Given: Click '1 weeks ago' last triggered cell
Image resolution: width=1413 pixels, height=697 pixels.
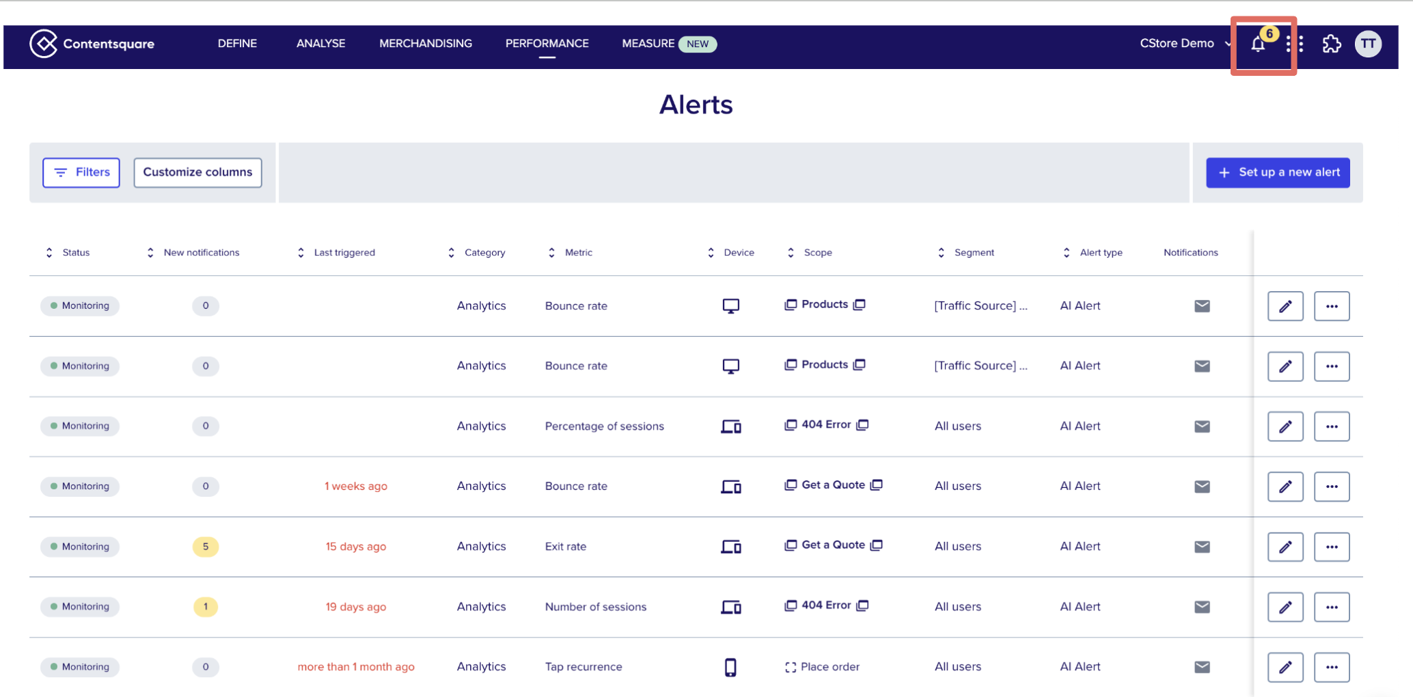Looking at the screenshot, I should tap(356, 487).
